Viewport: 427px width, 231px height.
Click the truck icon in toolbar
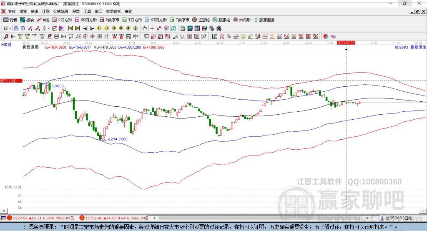[x=219, y=28]
